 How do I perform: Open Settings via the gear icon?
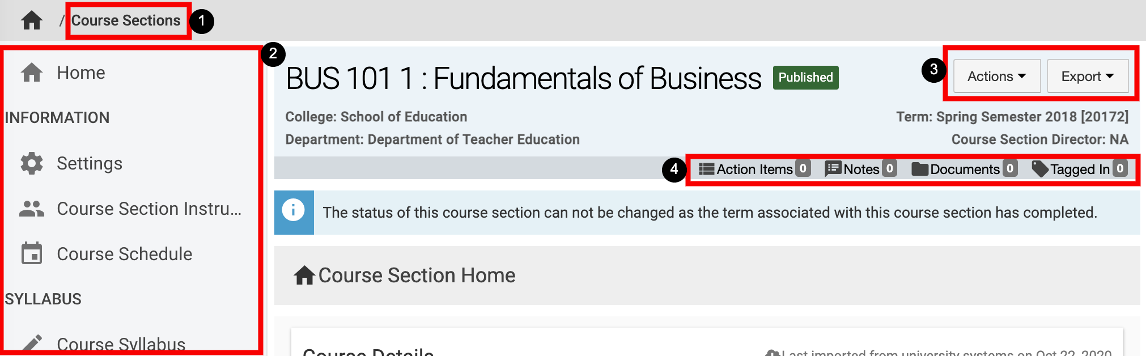[32, 163]
